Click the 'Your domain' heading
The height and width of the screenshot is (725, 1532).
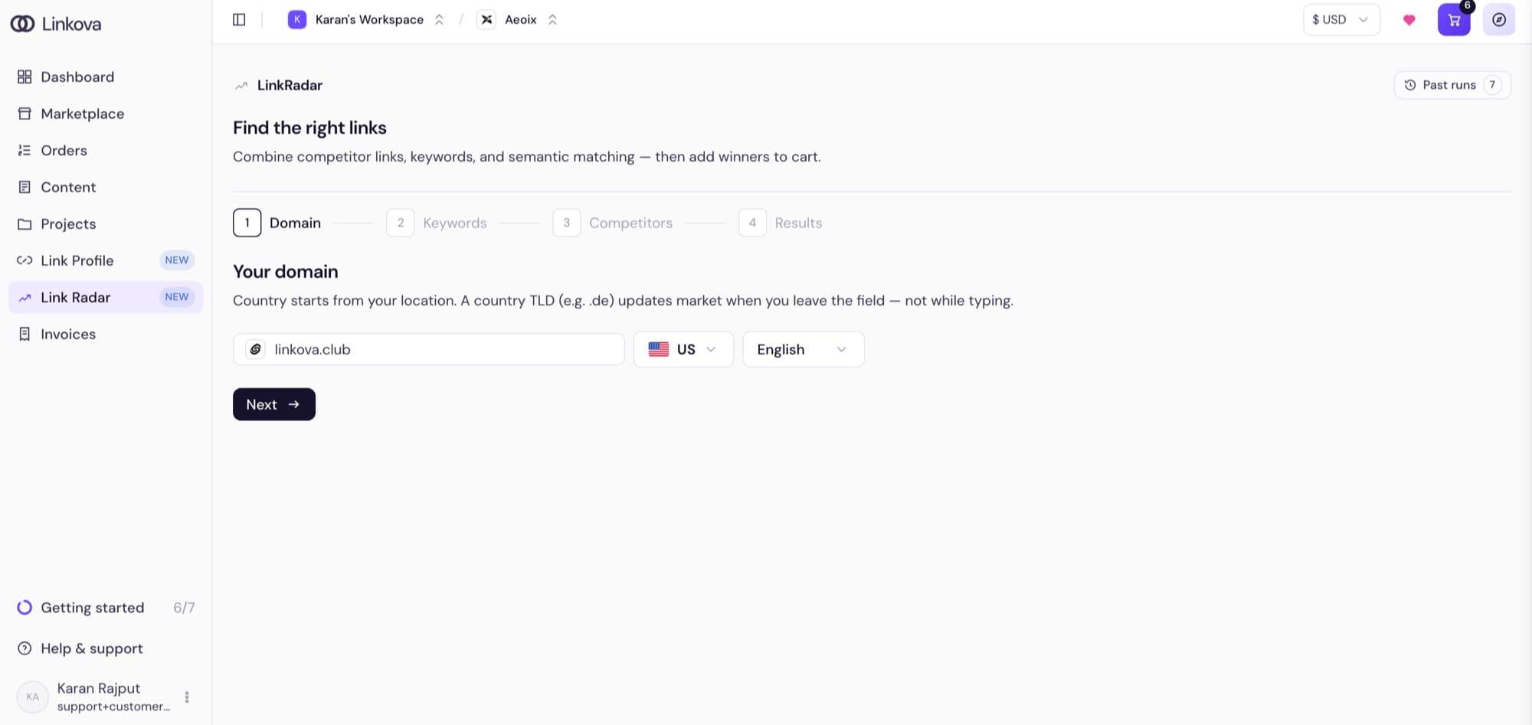tap(286, 272)
